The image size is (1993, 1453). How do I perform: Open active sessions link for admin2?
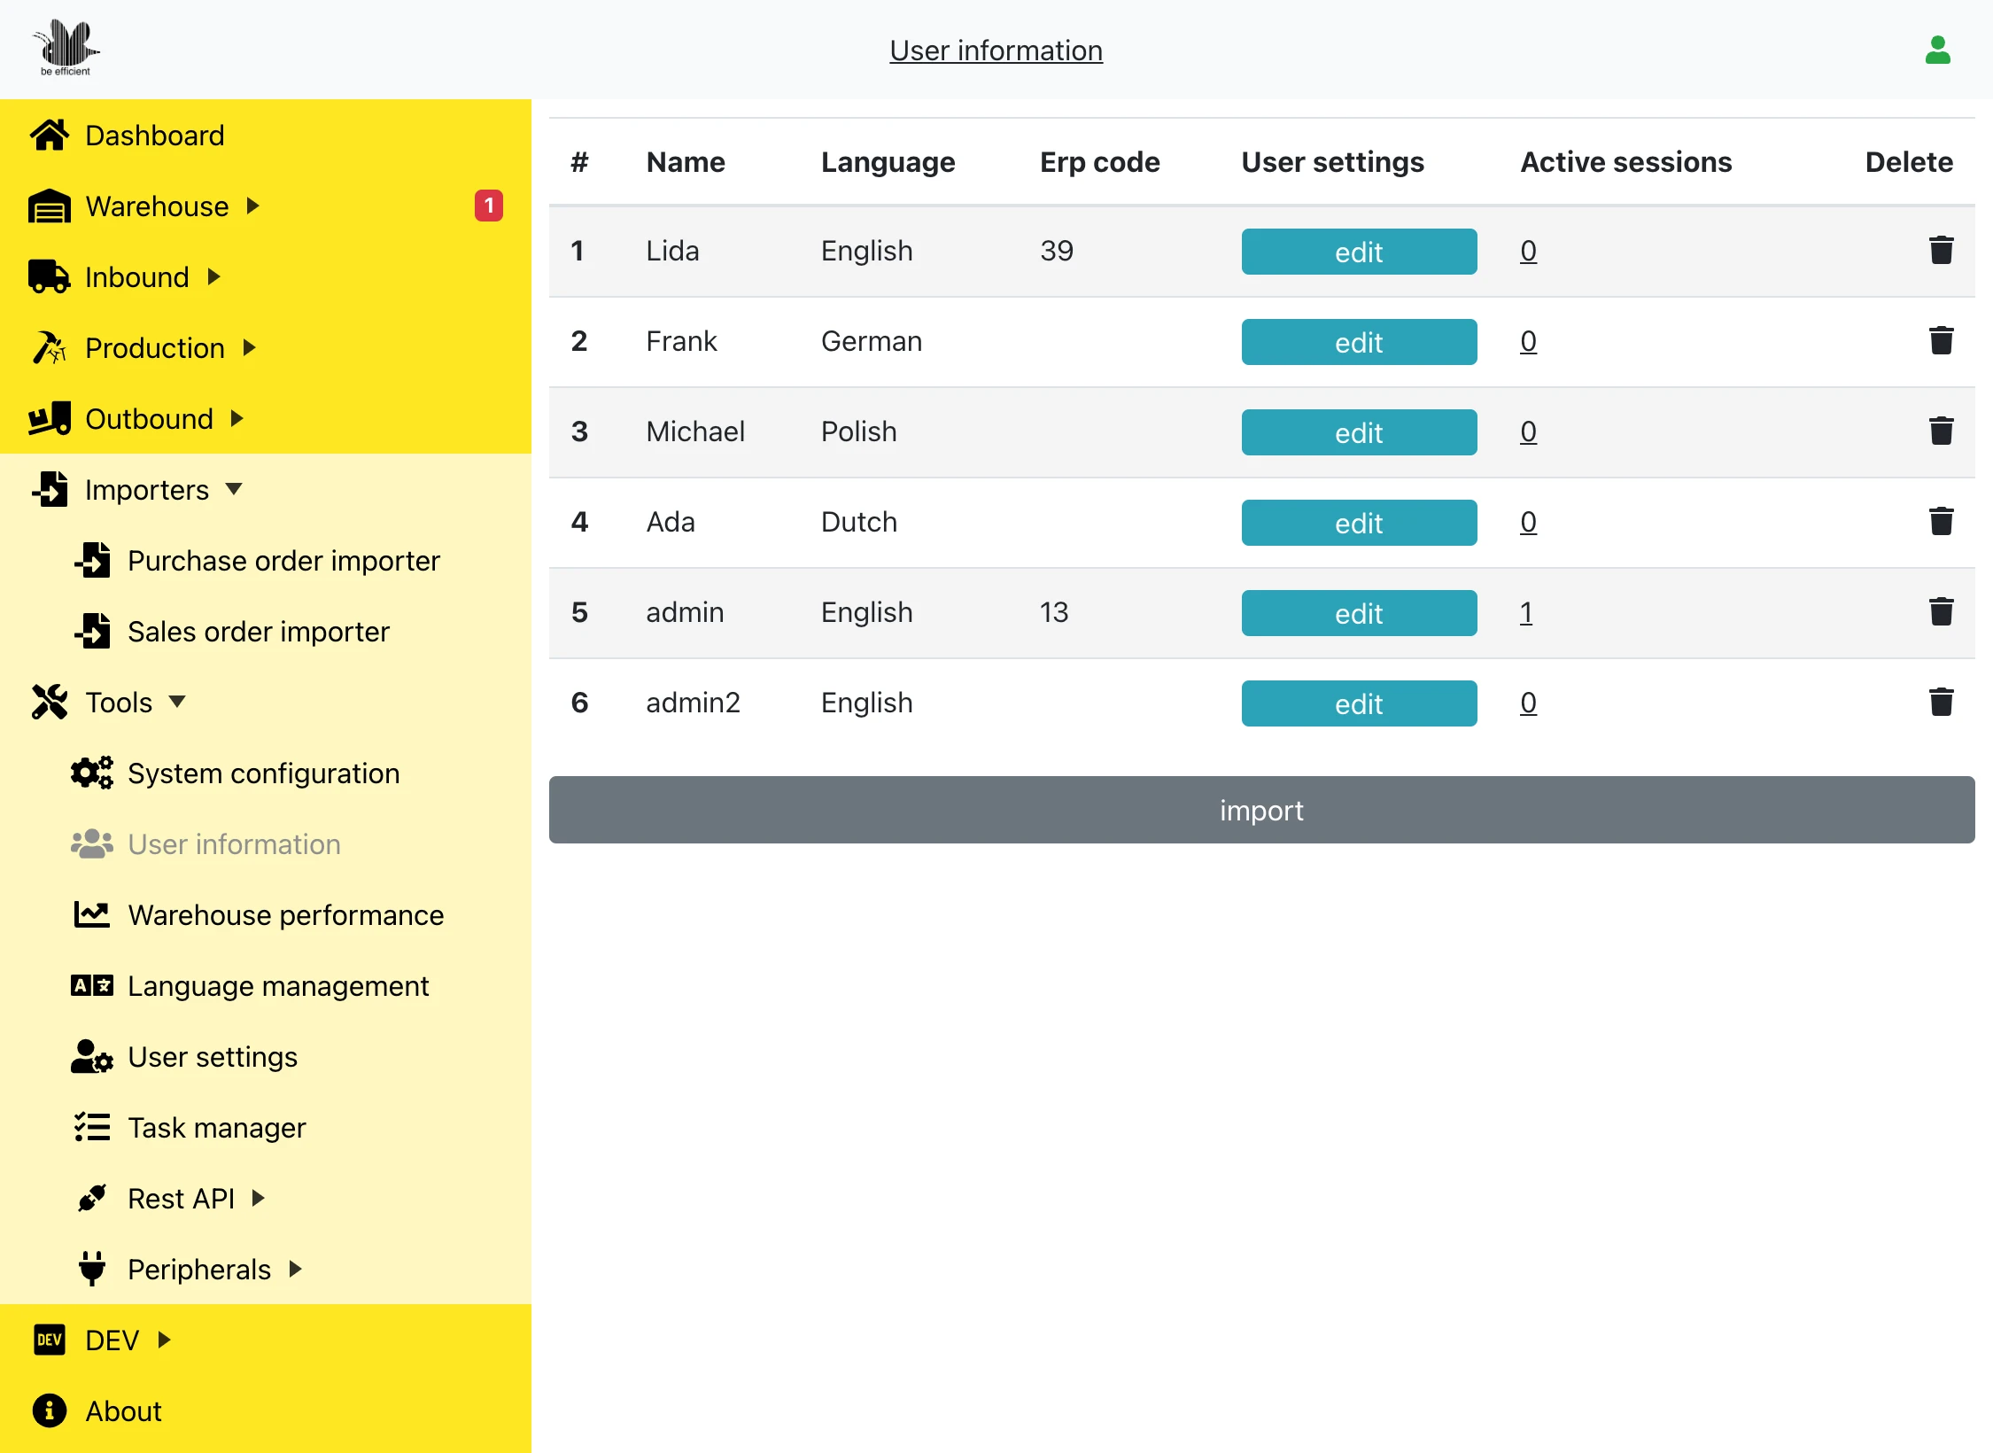tap(1528, 703)
